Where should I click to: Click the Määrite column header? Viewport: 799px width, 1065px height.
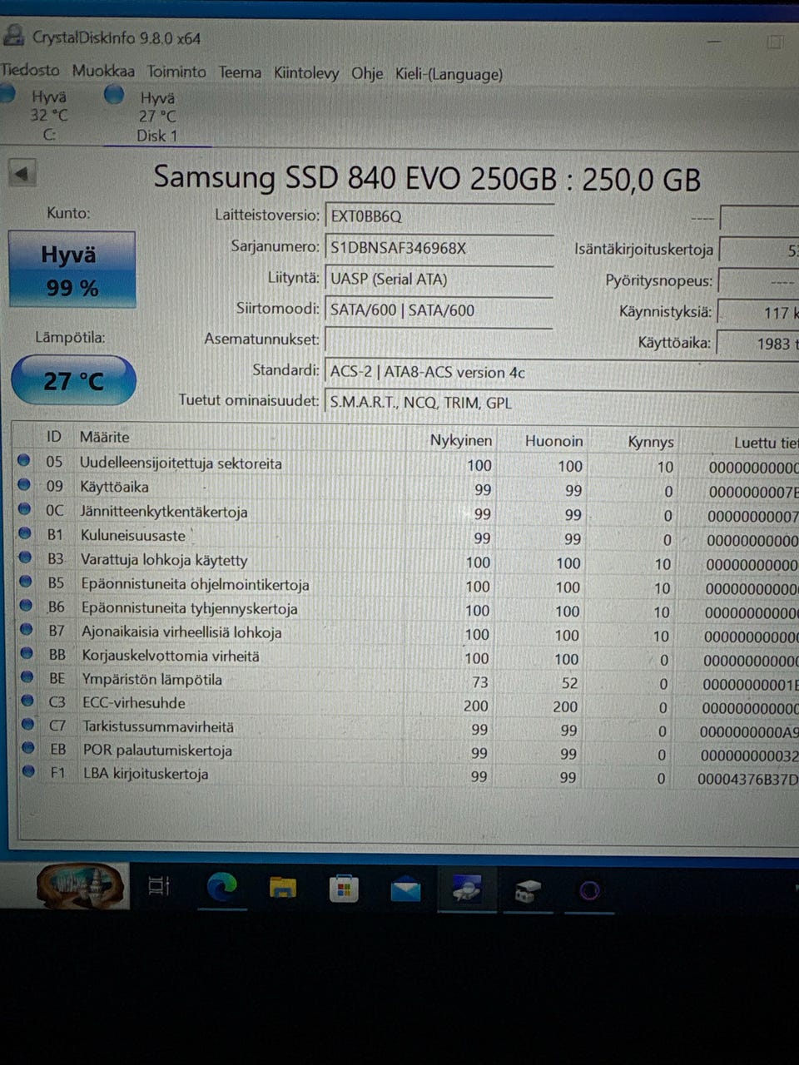click(105, 437)
